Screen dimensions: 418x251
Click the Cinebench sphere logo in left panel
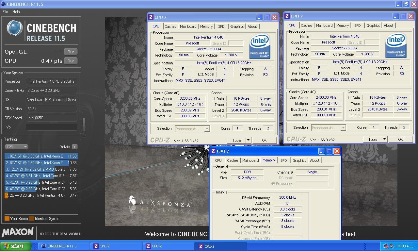(14, 28)
